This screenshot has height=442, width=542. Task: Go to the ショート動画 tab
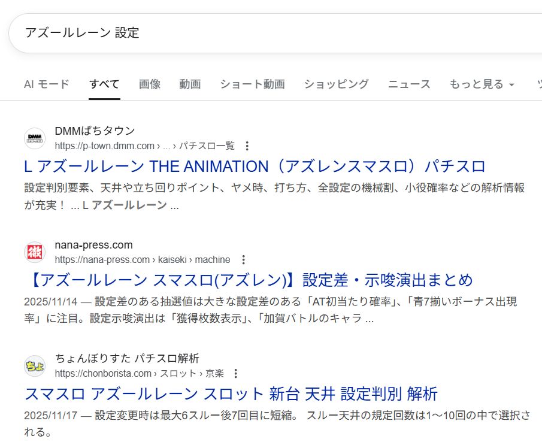point(252,84)
